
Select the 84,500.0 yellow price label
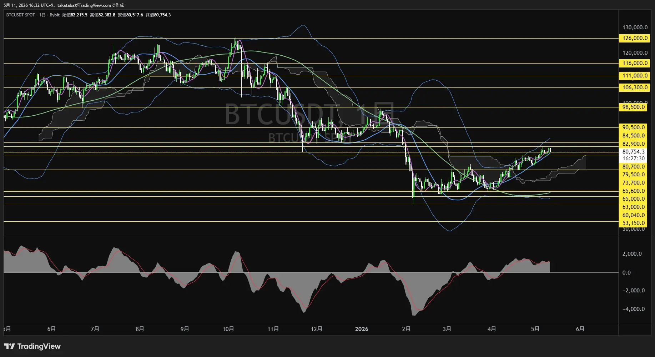click(x=633, y=136)
